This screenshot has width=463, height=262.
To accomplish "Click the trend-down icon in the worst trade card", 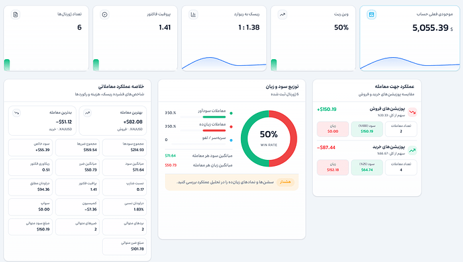I will click(x=17, y=113).
